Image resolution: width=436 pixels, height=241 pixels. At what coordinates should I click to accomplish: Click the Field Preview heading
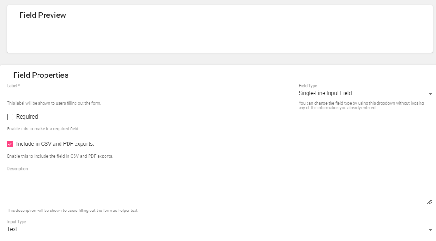coord(43,15)
